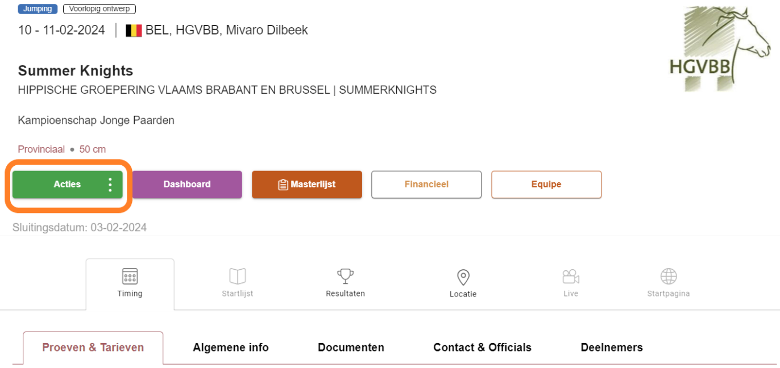
Task: Open the Documenten tab
Action: [x=351, y=348]
